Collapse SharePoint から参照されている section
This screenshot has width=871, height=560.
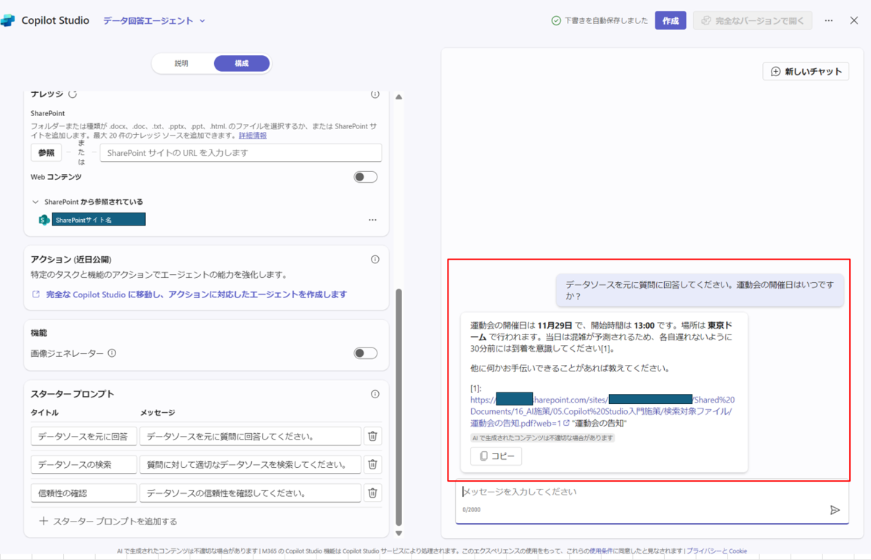pyautogui.click(x=36, y=202)
